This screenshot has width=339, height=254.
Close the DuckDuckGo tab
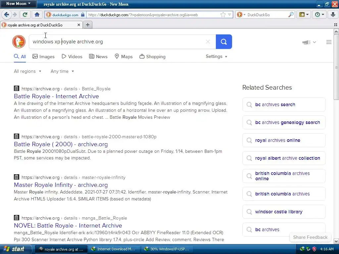click(x=79, y=25)
